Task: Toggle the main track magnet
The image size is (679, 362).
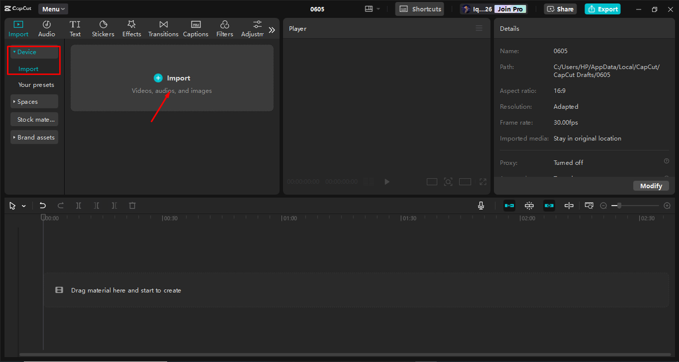Action: 509,206
